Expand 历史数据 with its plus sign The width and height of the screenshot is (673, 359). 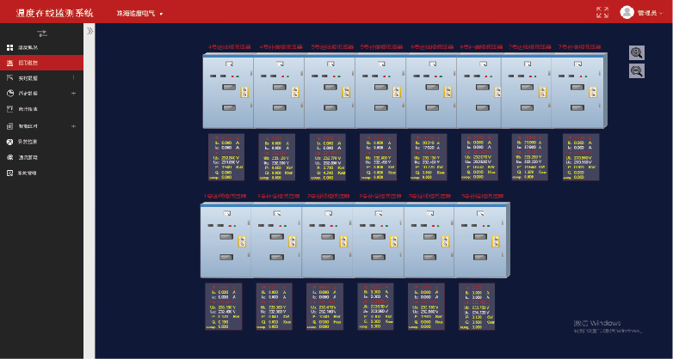coord(73,94)
